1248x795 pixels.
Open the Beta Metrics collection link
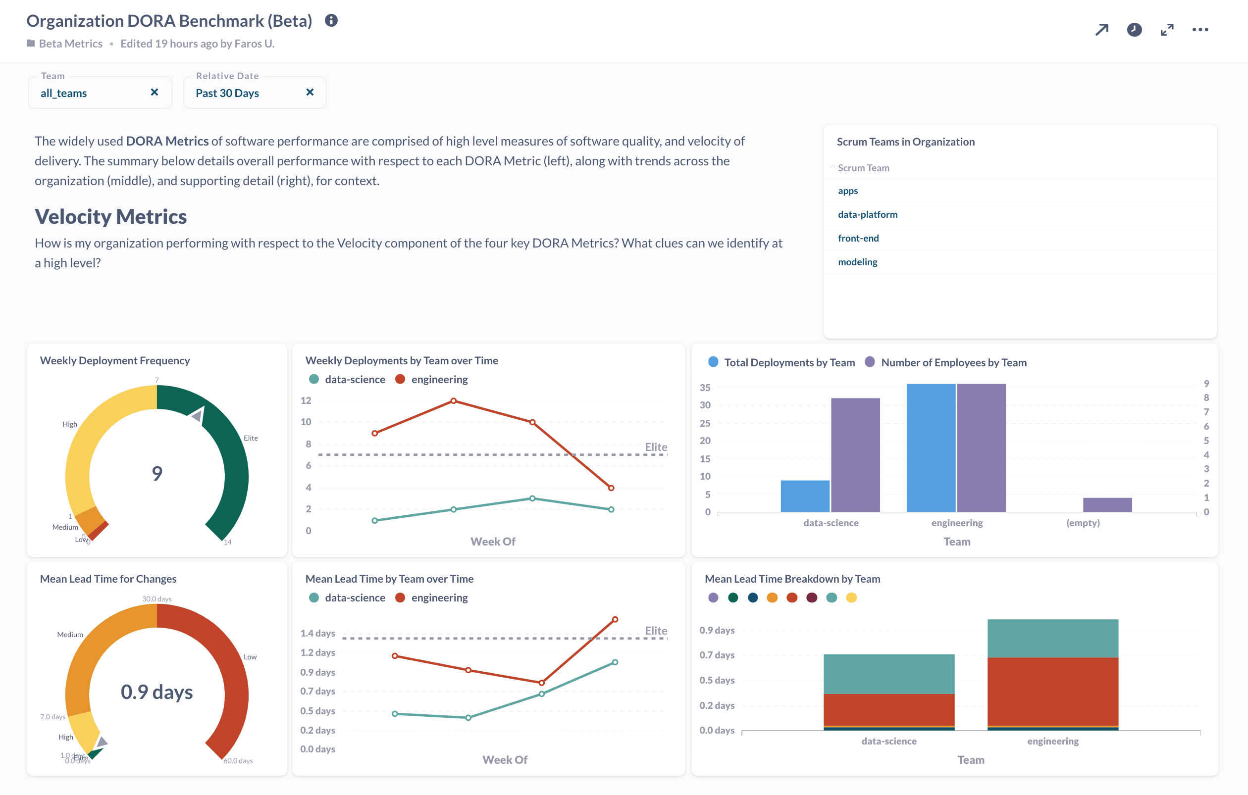click(70, 44)
